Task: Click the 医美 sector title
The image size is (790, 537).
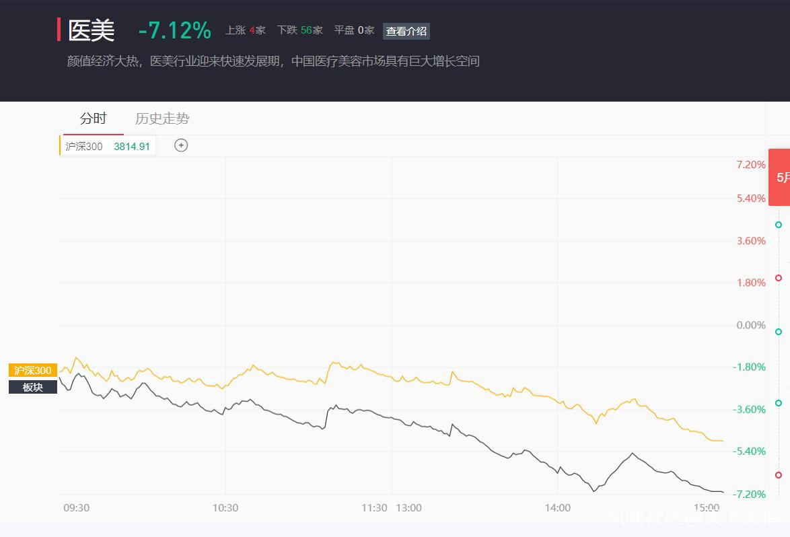Action: tap(92, 30)
